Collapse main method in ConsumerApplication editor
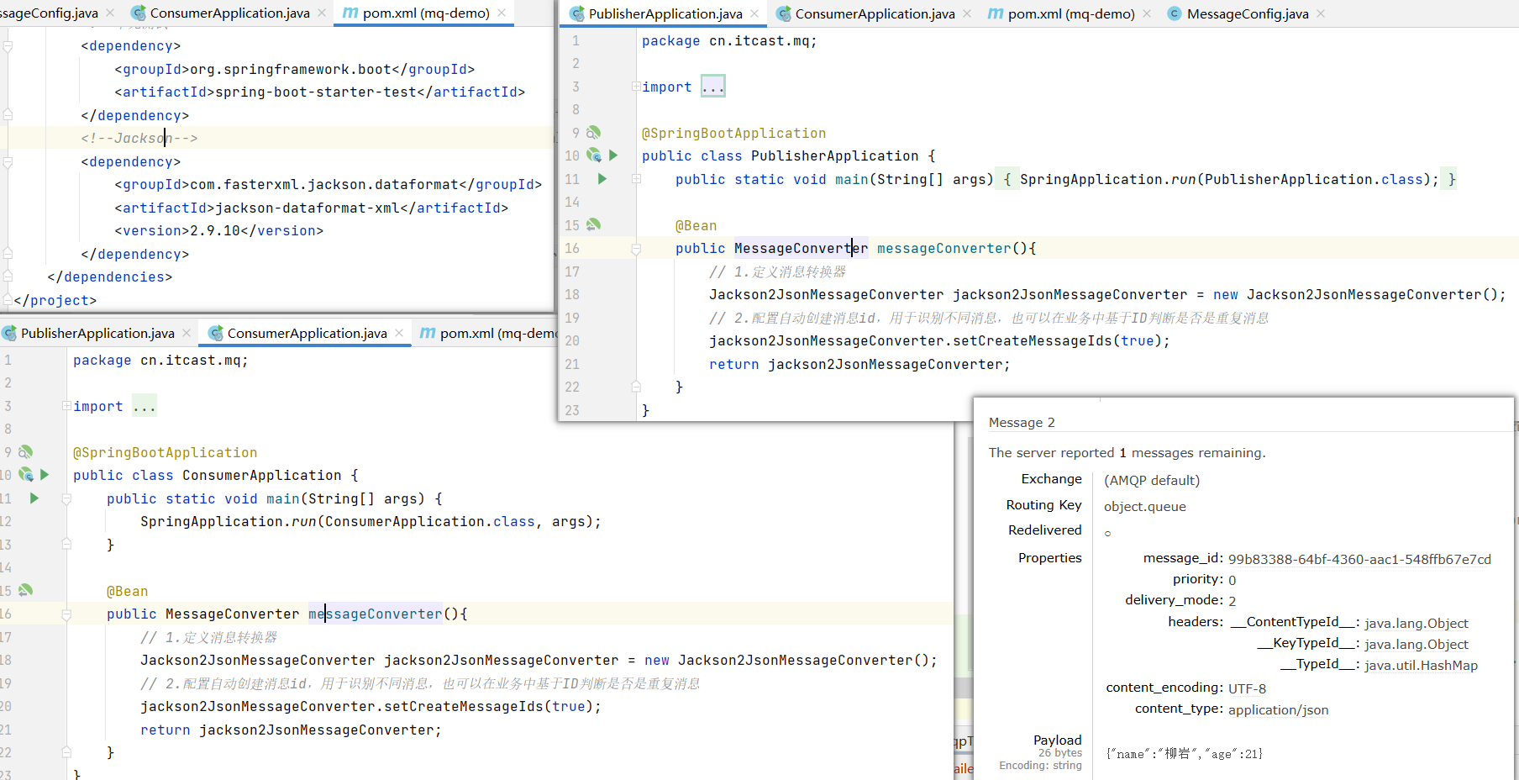Image resolution: width=1519 pixels, height=780 pixels. [x=66, y=498]
